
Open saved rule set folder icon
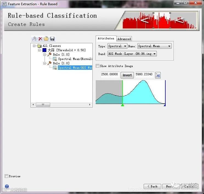pos(46,39)
